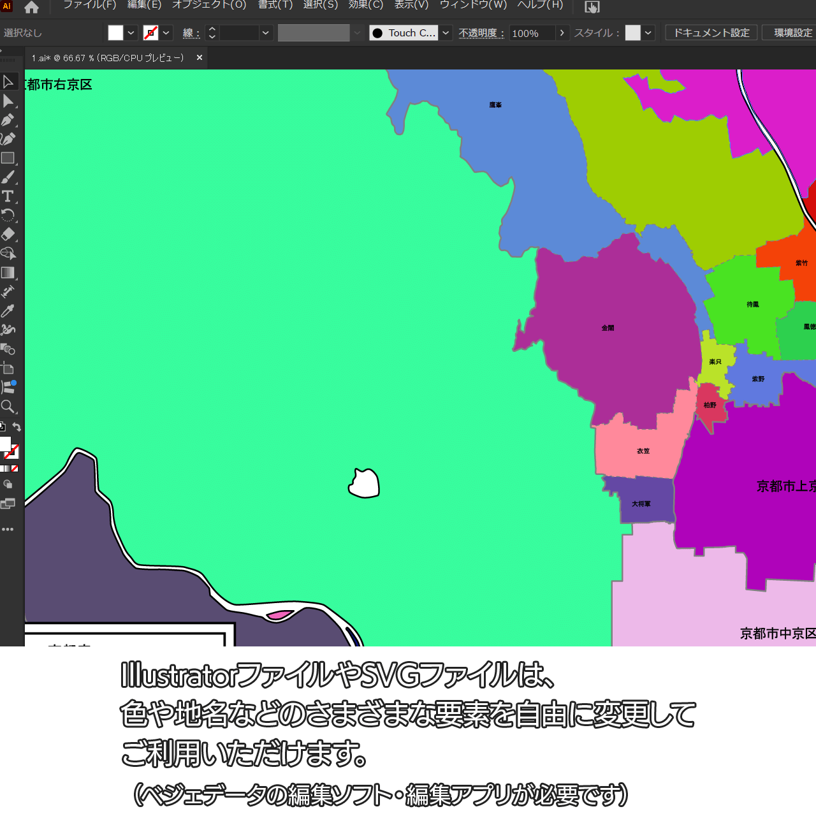
Task: Select the Eraser tool
Action: click(8, 235)
